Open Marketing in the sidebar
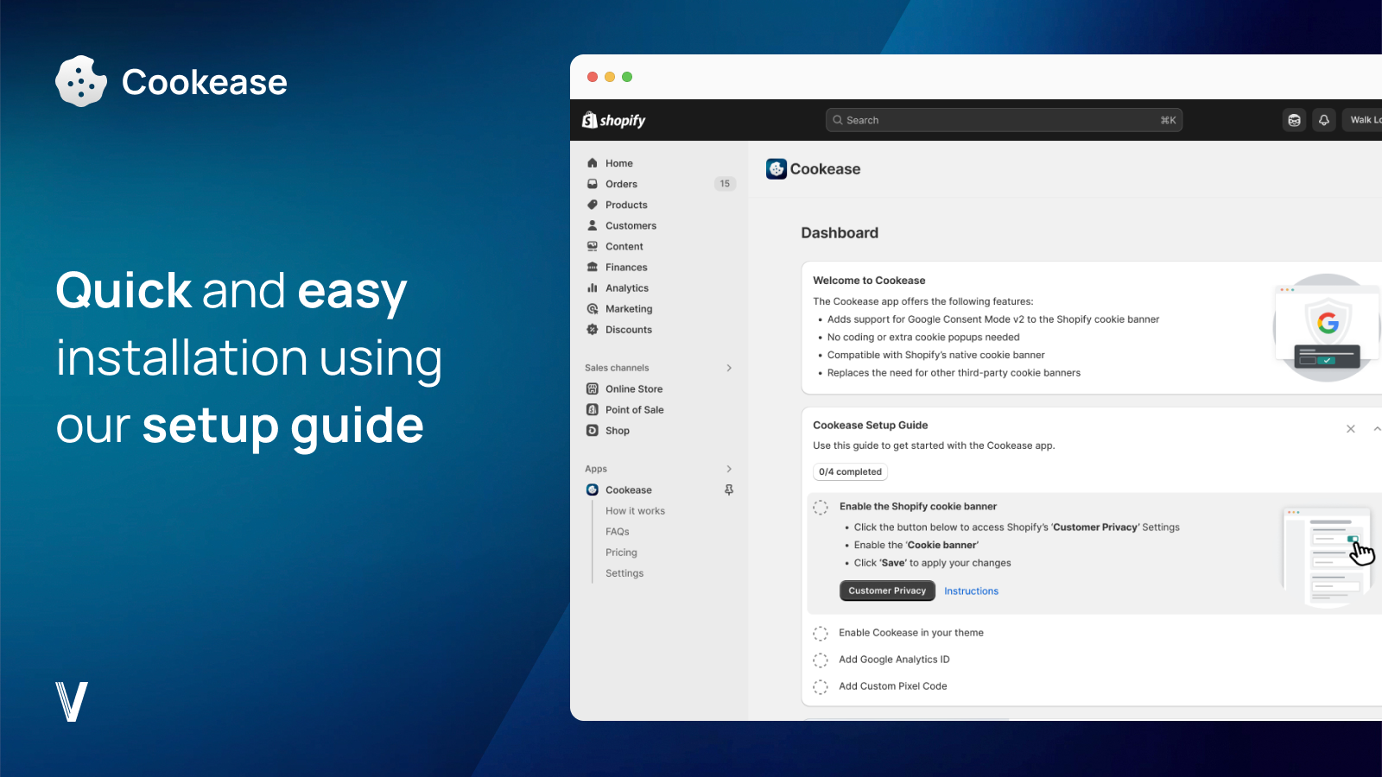1382x777 pixels. tap(627, 308)
